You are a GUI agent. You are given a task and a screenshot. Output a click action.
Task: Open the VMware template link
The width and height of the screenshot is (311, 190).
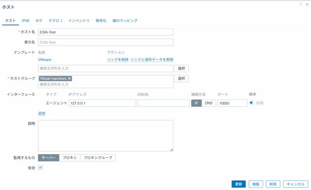(45, 59)
